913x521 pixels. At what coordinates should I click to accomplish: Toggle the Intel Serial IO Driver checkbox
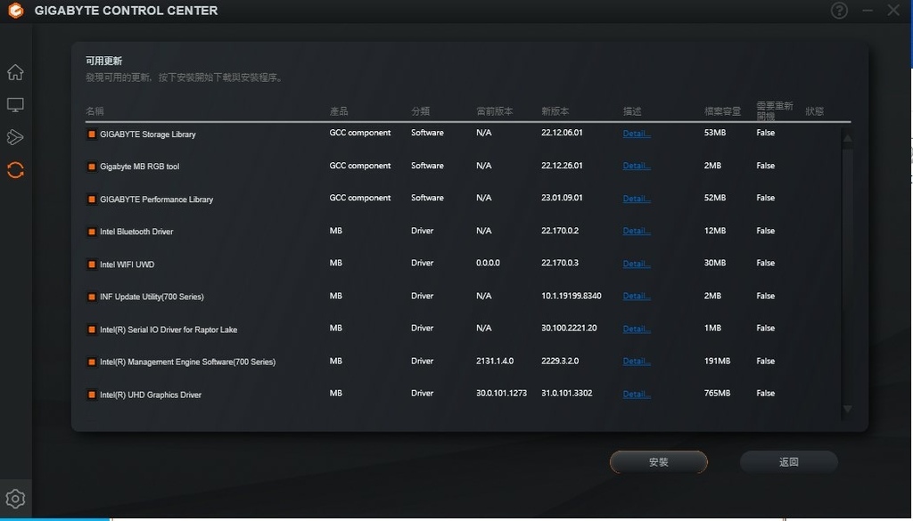point(92,330)
